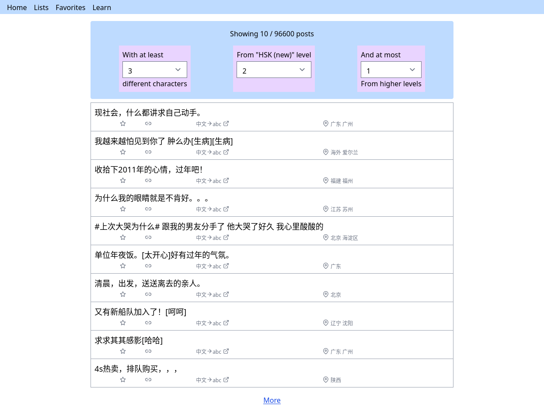Click location pin for 广东 广州 on first post
This screenshot has width=544, height=419.
coord(326,124)
